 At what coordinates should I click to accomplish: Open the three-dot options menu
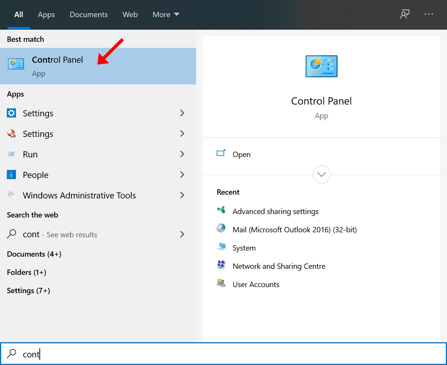(x=428, y=14)
